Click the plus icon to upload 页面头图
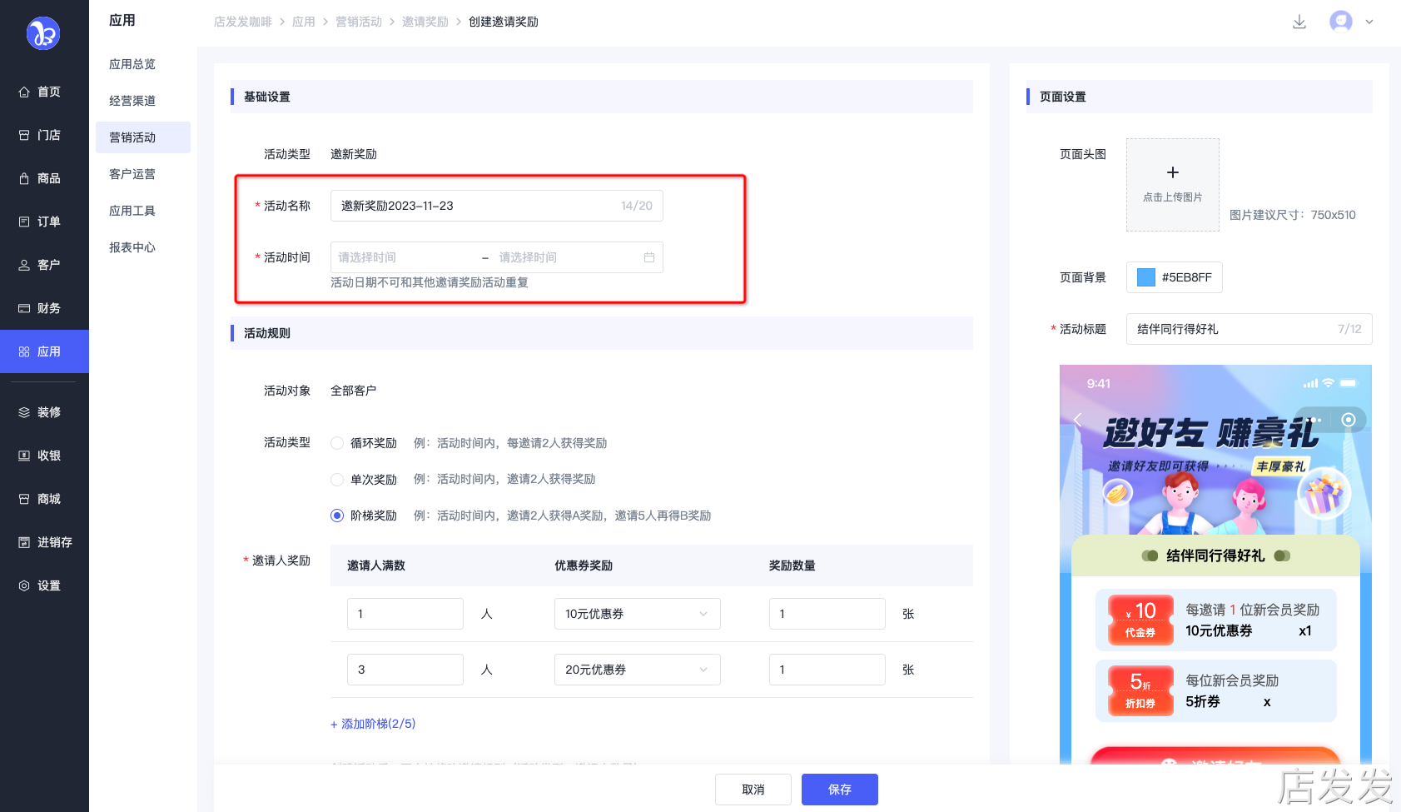 pos(1173,172)
